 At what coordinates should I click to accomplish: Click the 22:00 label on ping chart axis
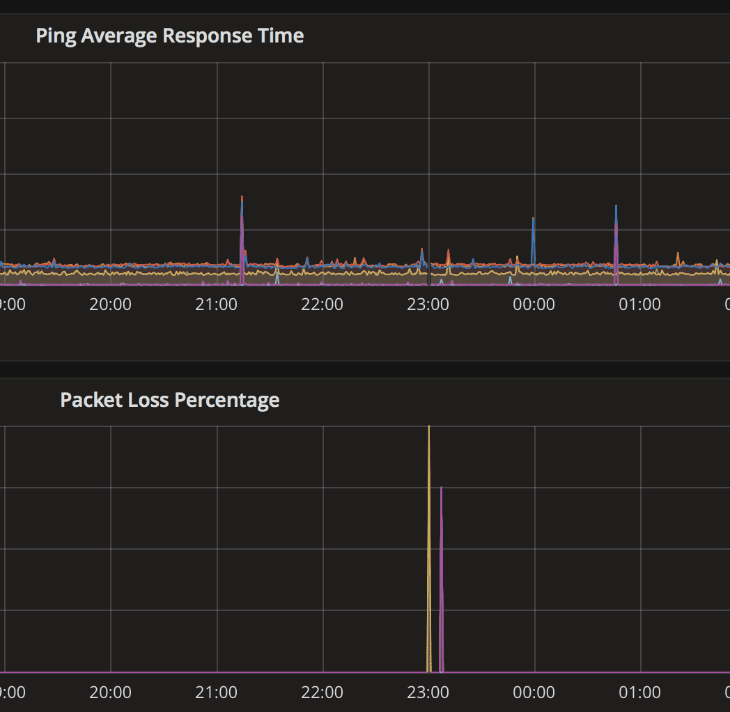pyautogui.click(x=323, y=304)
